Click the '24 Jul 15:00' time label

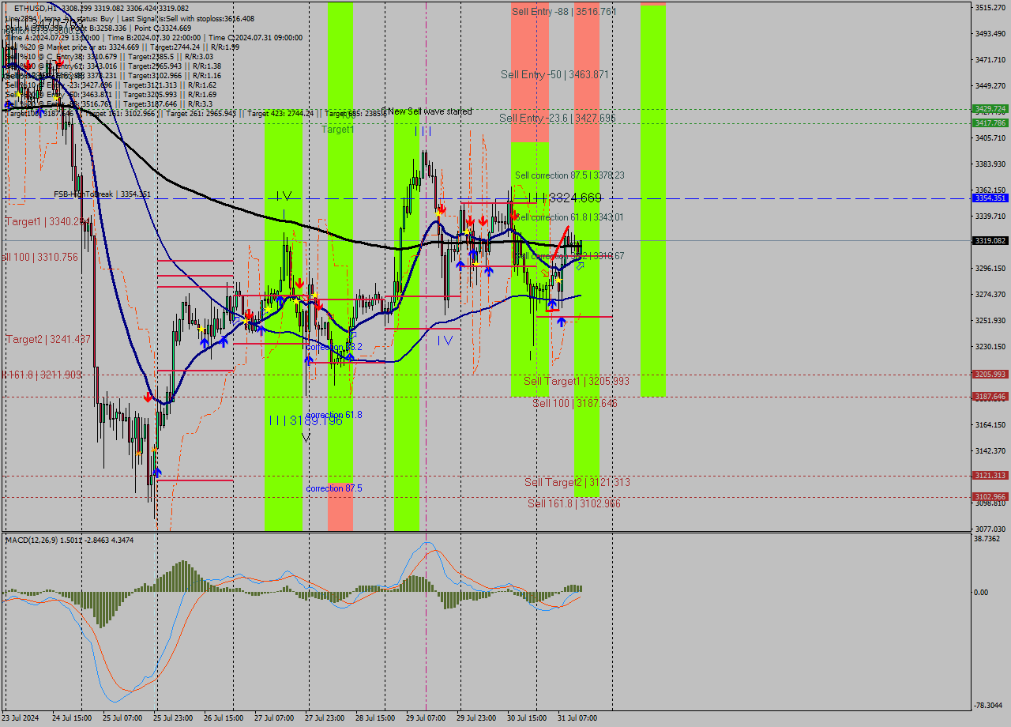pos(72,718)
